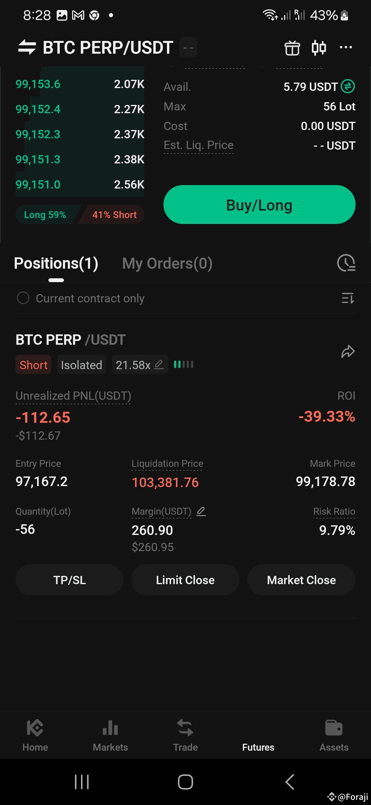This screenshot has height=805, width=371.
Task: Switch to My Orders(0) tab
Action: [x=167, y=264]
